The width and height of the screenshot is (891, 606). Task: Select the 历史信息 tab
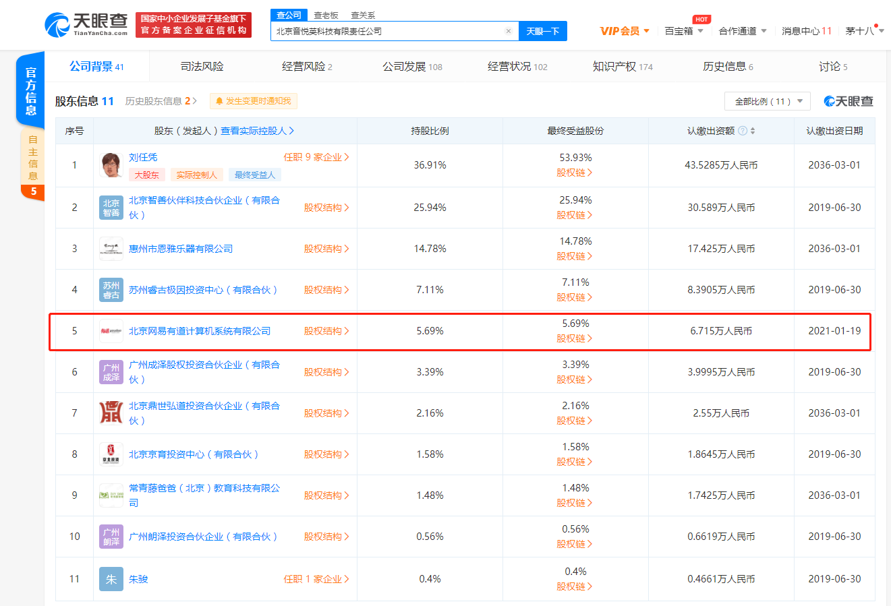tap(728, 66)
